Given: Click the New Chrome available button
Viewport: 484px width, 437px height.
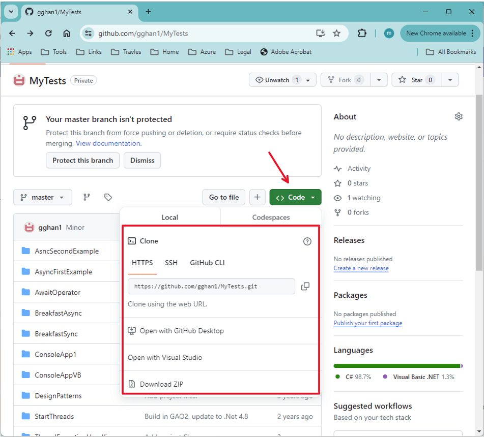Looking at the screenshot, I should point(440,34).
